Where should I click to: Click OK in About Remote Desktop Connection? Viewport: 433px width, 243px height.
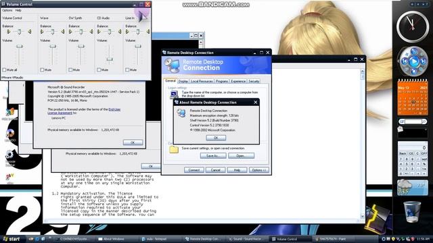pos(216,138)
